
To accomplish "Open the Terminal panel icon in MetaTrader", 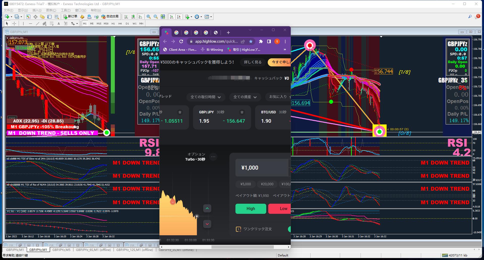I will coord(49,17).
